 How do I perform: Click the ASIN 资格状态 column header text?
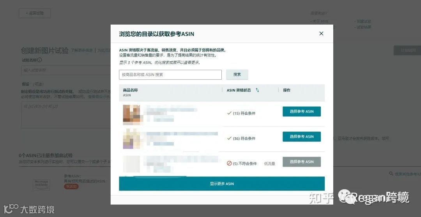(239, 90)
